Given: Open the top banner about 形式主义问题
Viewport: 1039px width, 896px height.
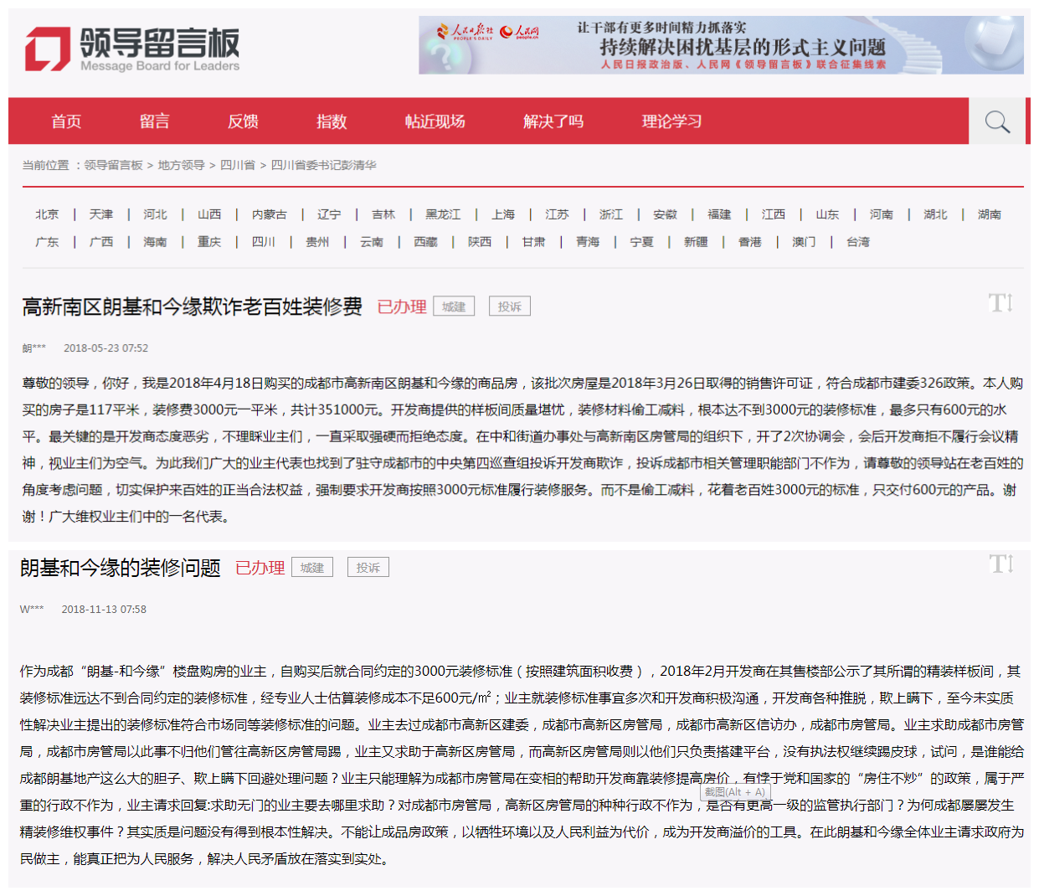Looking at the screenshot, I should click(x=721, y=45).
